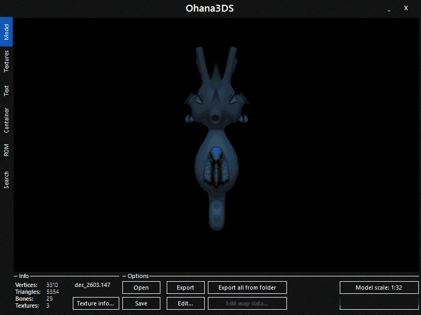Click the empty bar below Model scale
Image resolution: width=421 pixels, height=315 pixels.
379,303
